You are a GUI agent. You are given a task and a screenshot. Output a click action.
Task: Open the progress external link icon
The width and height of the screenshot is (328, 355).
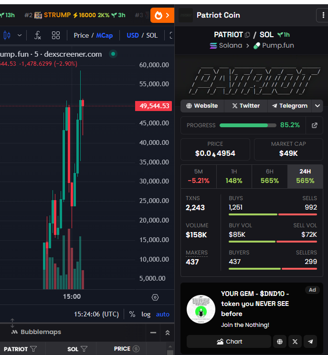coord(314,125)
